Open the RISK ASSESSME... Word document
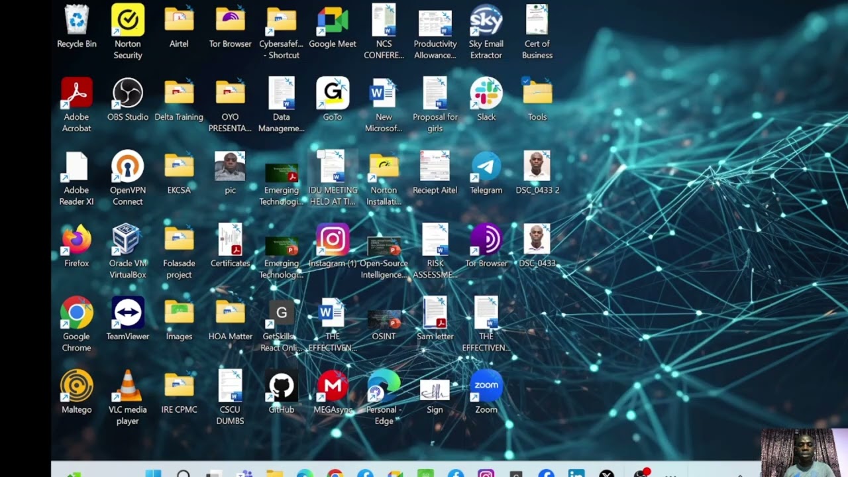Image resolution: width=848 pixels, height=477 pixels. coord(435,239)
